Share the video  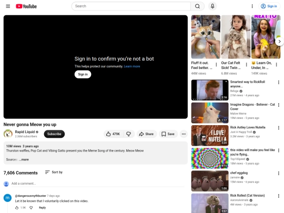(146, 134)
